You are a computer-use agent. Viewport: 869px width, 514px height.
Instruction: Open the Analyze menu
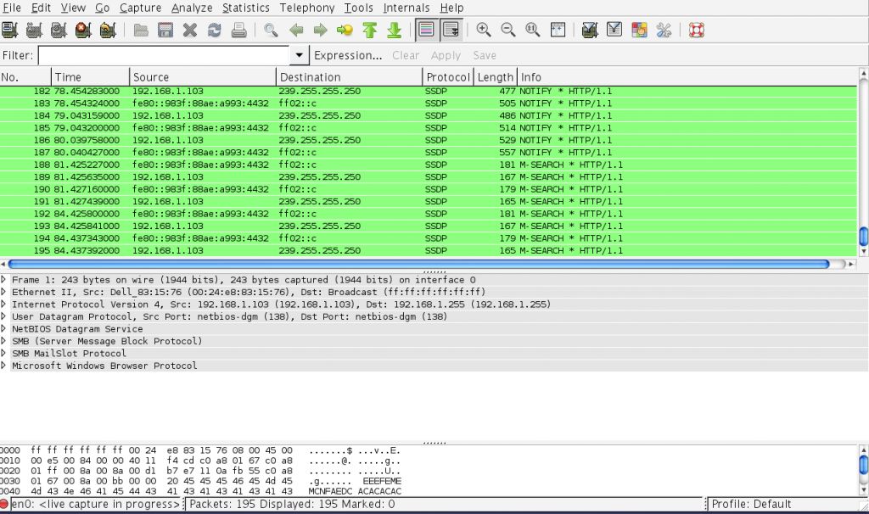click(192, 8)
